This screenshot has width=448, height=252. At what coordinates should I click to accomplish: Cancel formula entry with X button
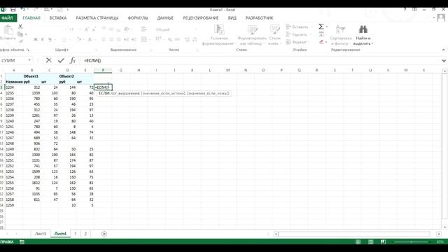(49, 60)
